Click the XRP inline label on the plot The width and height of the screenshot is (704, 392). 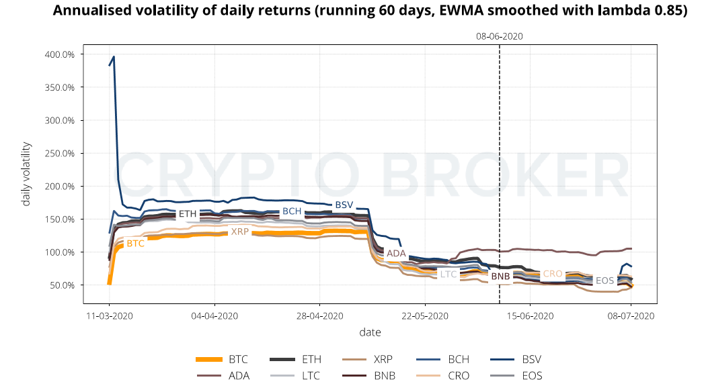coord(240,232)
